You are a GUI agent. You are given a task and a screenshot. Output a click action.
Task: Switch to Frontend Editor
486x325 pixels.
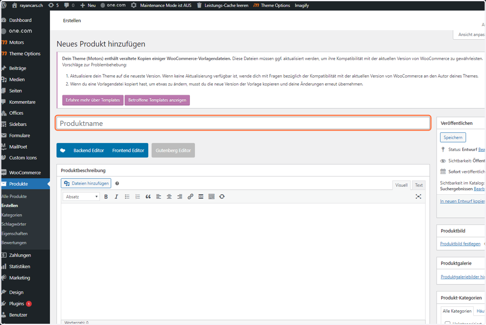[128, 150]
